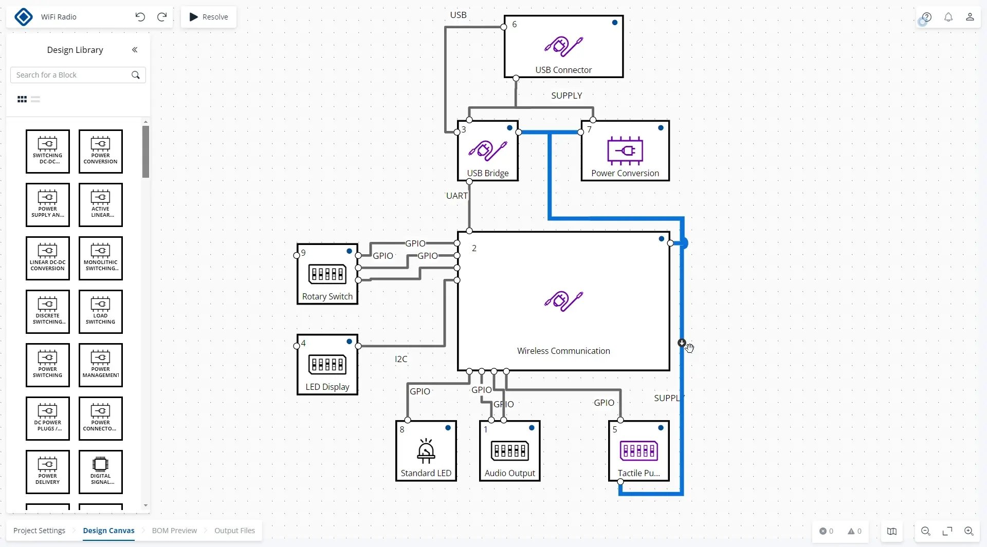Open the map/guide book icon

892,531
